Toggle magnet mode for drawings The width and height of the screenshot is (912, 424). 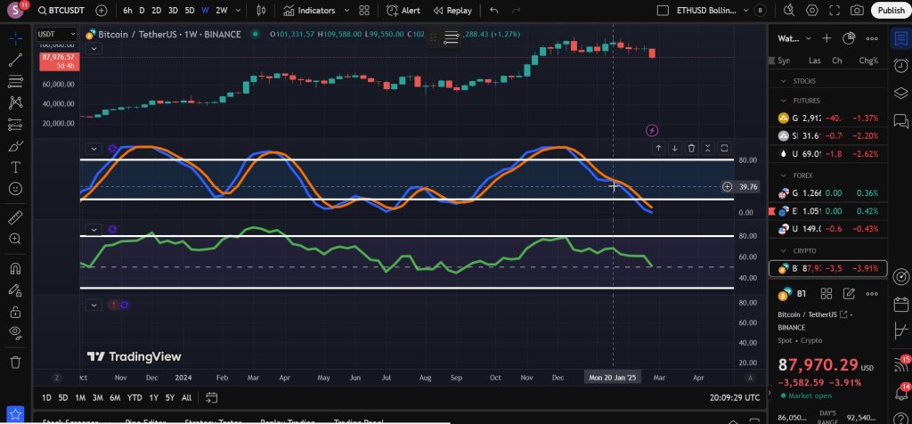click(16, 269)
